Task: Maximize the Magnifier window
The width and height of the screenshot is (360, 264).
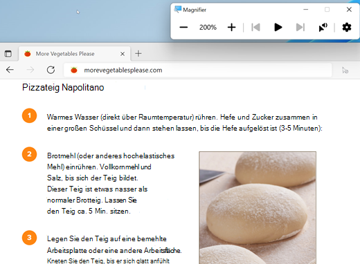Action: tap(327, 10)
